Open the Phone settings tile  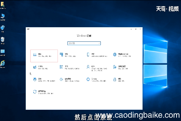pos(97,55)
